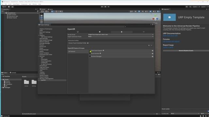Toggle the scene lighting bulb icon

(139, 11)
